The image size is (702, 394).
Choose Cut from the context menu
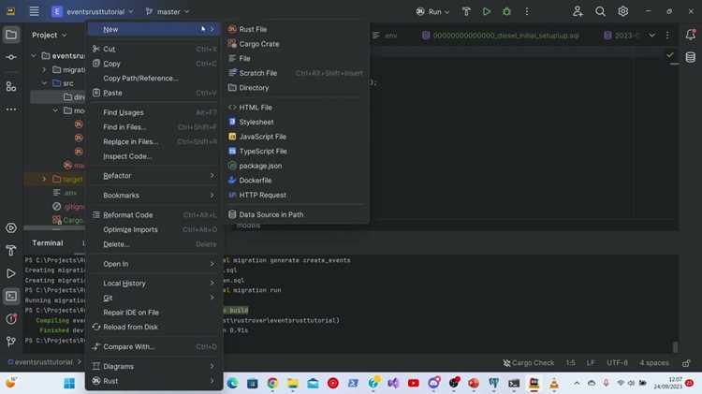point(154,49)
